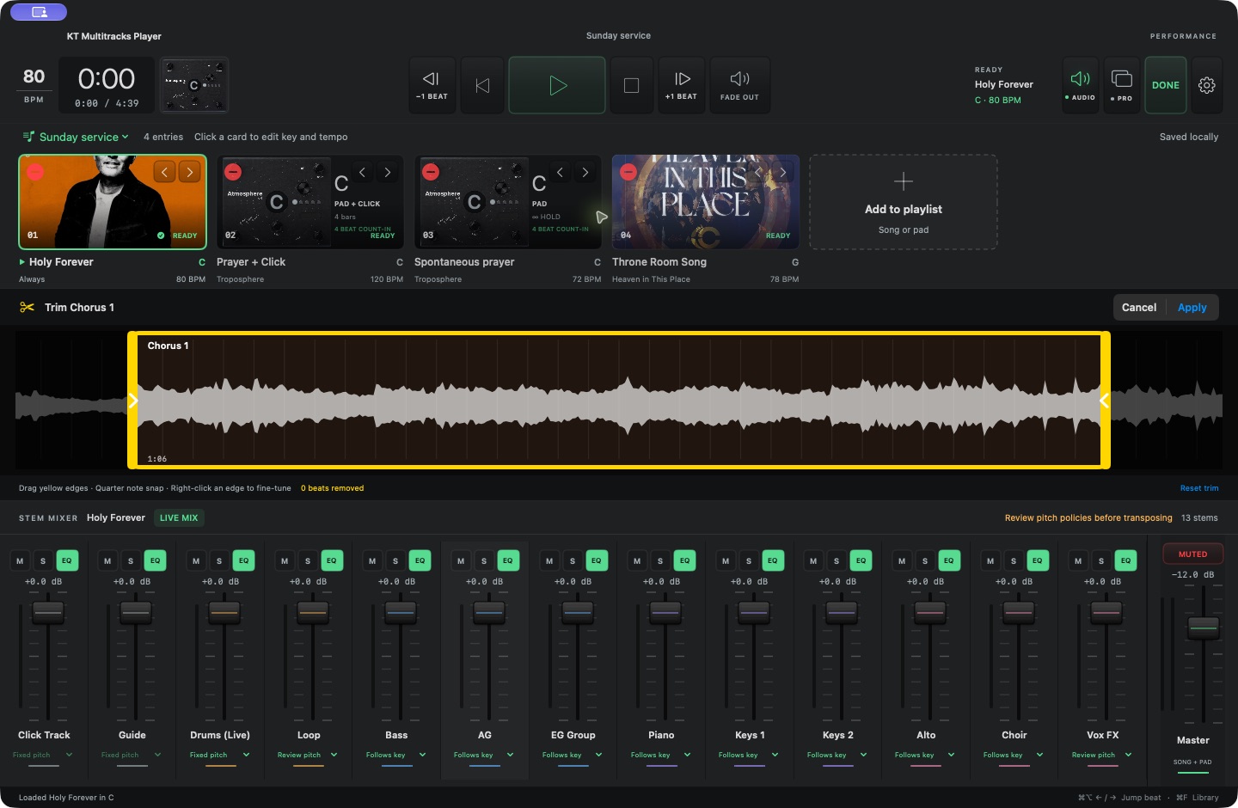Move Spontaneous prayer card right arrow
The width and height of the screenshot is (1238, 808).
point(585,172)
